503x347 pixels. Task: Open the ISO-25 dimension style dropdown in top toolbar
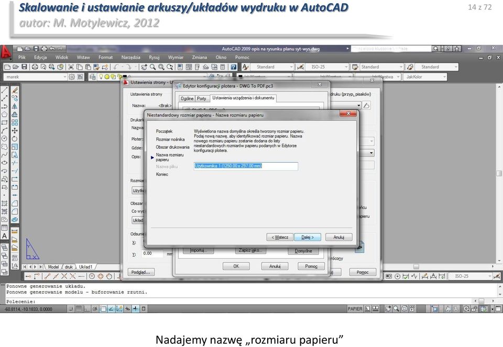coord(346,67)
